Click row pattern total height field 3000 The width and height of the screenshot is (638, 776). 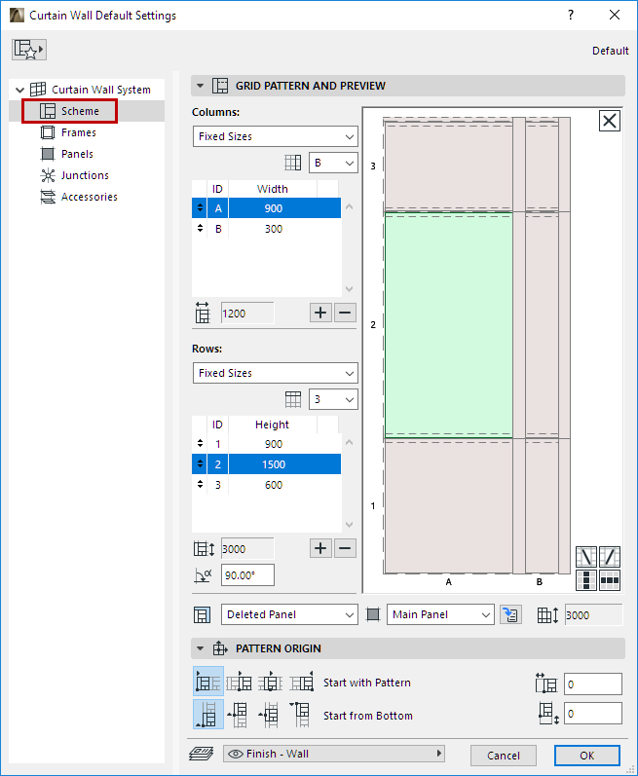[x=247, y=549]
